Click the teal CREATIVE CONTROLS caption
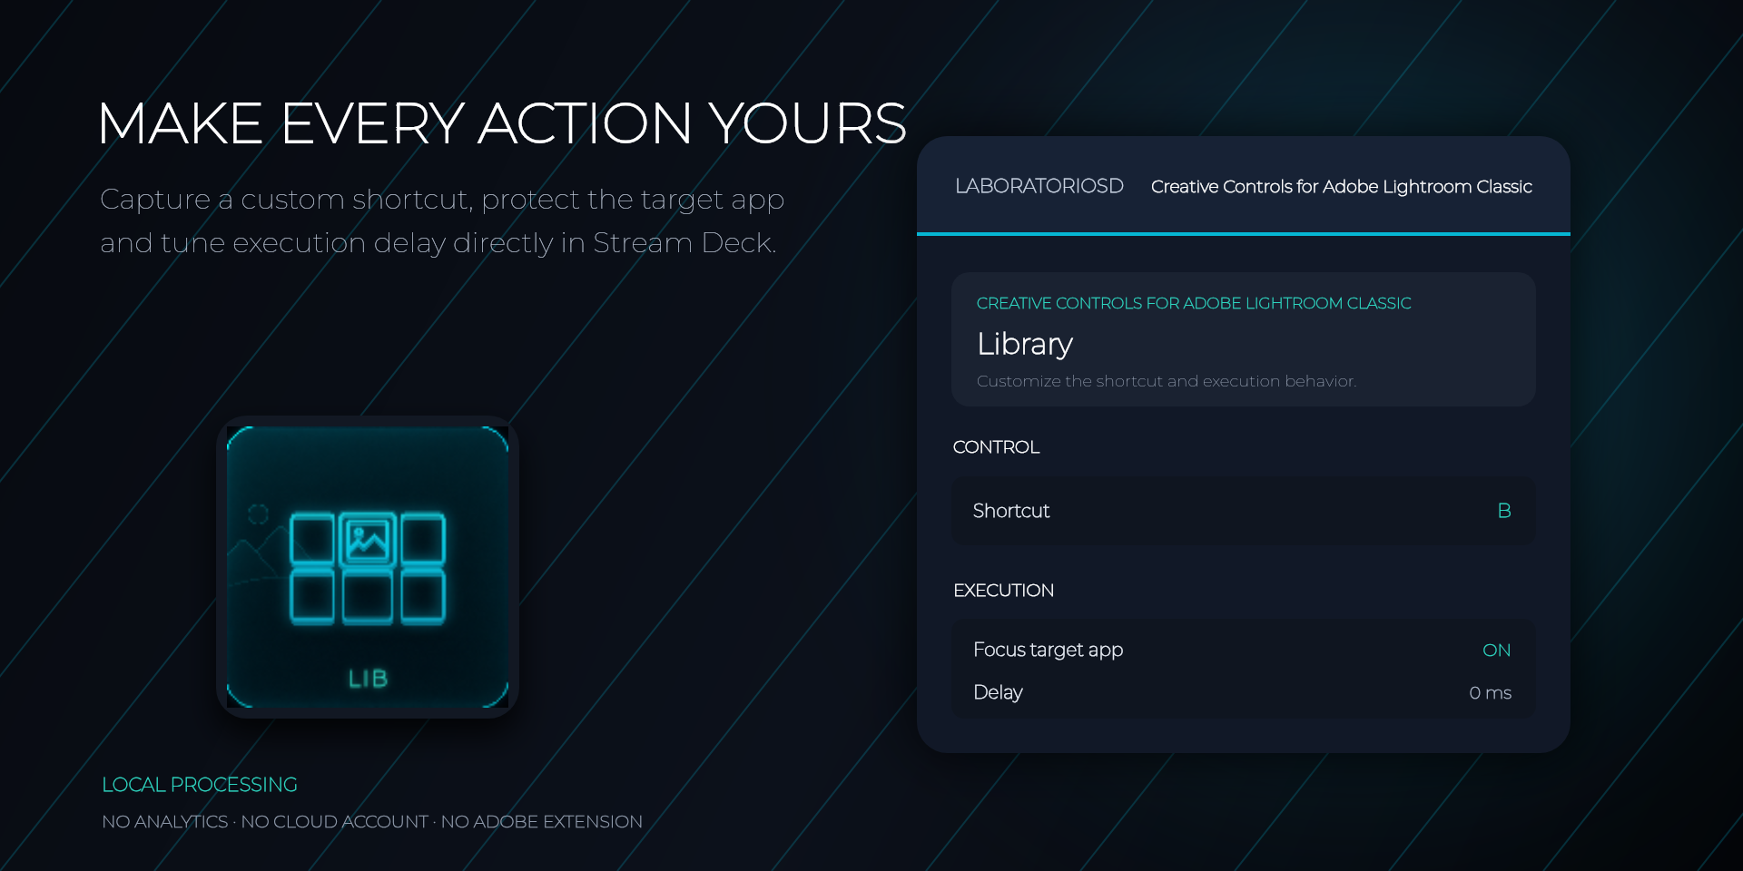The width and height of the screenshot is (1743, 871). pos(1193,303)
